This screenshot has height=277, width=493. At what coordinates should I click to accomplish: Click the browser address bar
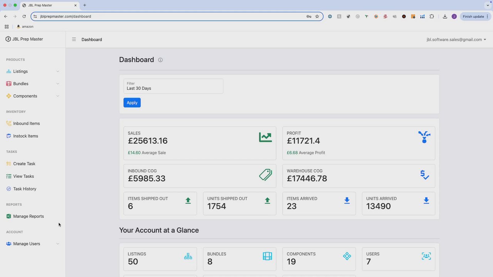click(169, 17)
